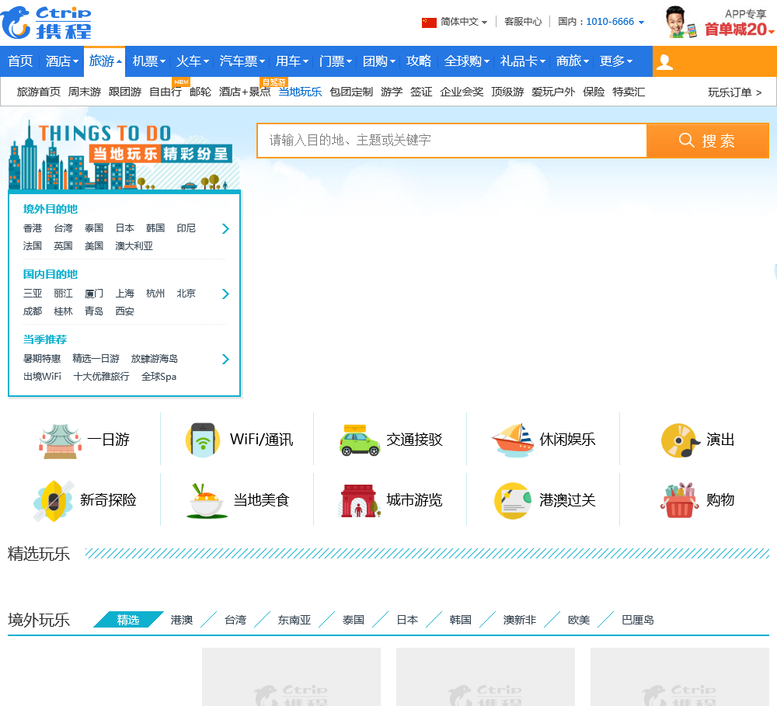Open the 礼品卡 navigation menu
777x706 pixels.
click(x=522, y=61)
